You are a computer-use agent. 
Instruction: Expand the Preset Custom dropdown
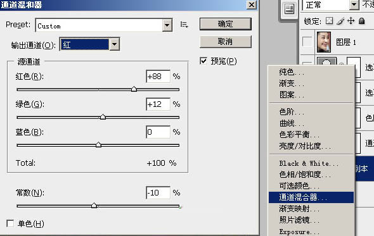point(167,25)
